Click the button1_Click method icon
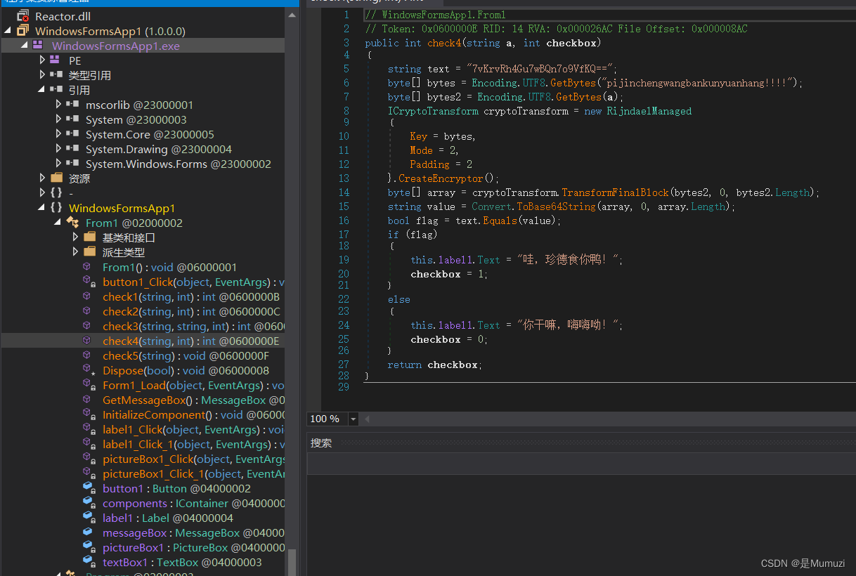This screenshot has width=856, height=576. [x=88, y=282]
